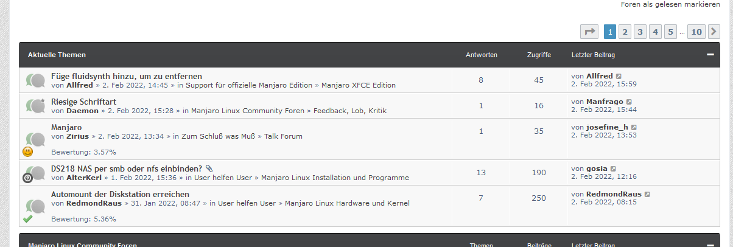Click 'Foren als gelesen markieren' link
The width and height of the screenshot is (733, 247).
tap(675, 4)
